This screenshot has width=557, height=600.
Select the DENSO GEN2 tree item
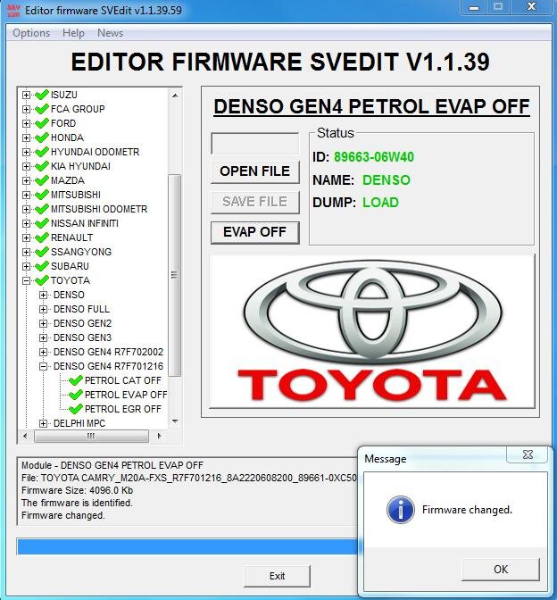click(82, 324)
